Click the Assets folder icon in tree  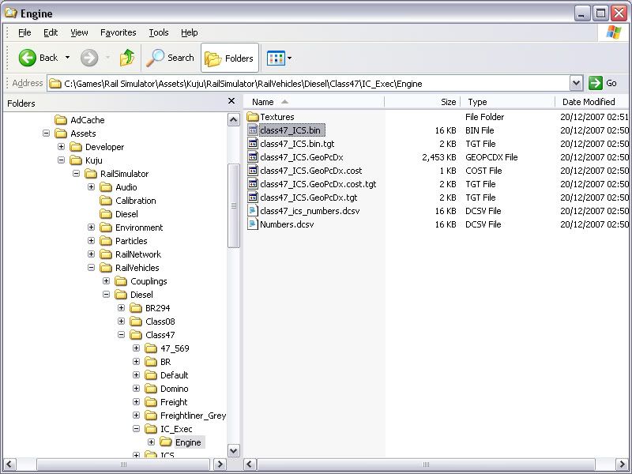(x=61, y=134)
